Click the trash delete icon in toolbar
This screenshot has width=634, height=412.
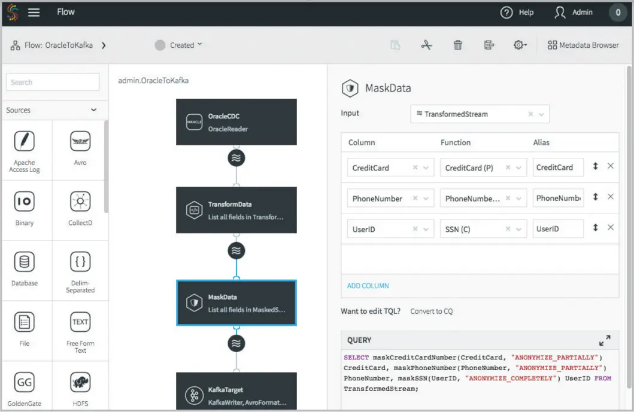click(458, 45)
